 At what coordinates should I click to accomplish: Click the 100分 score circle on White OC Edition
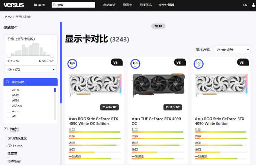click(x=72, y=64)
